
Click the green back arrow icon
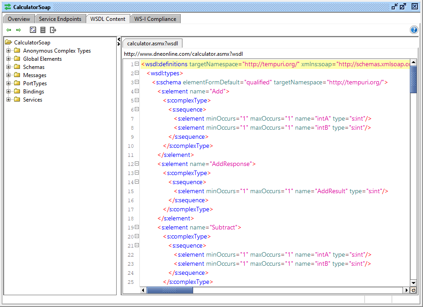[x=9, y=30]
